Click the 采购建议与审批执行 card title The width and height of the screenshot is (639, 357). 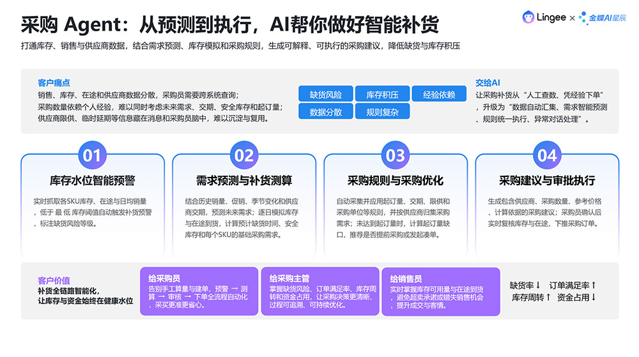[547, 180]
